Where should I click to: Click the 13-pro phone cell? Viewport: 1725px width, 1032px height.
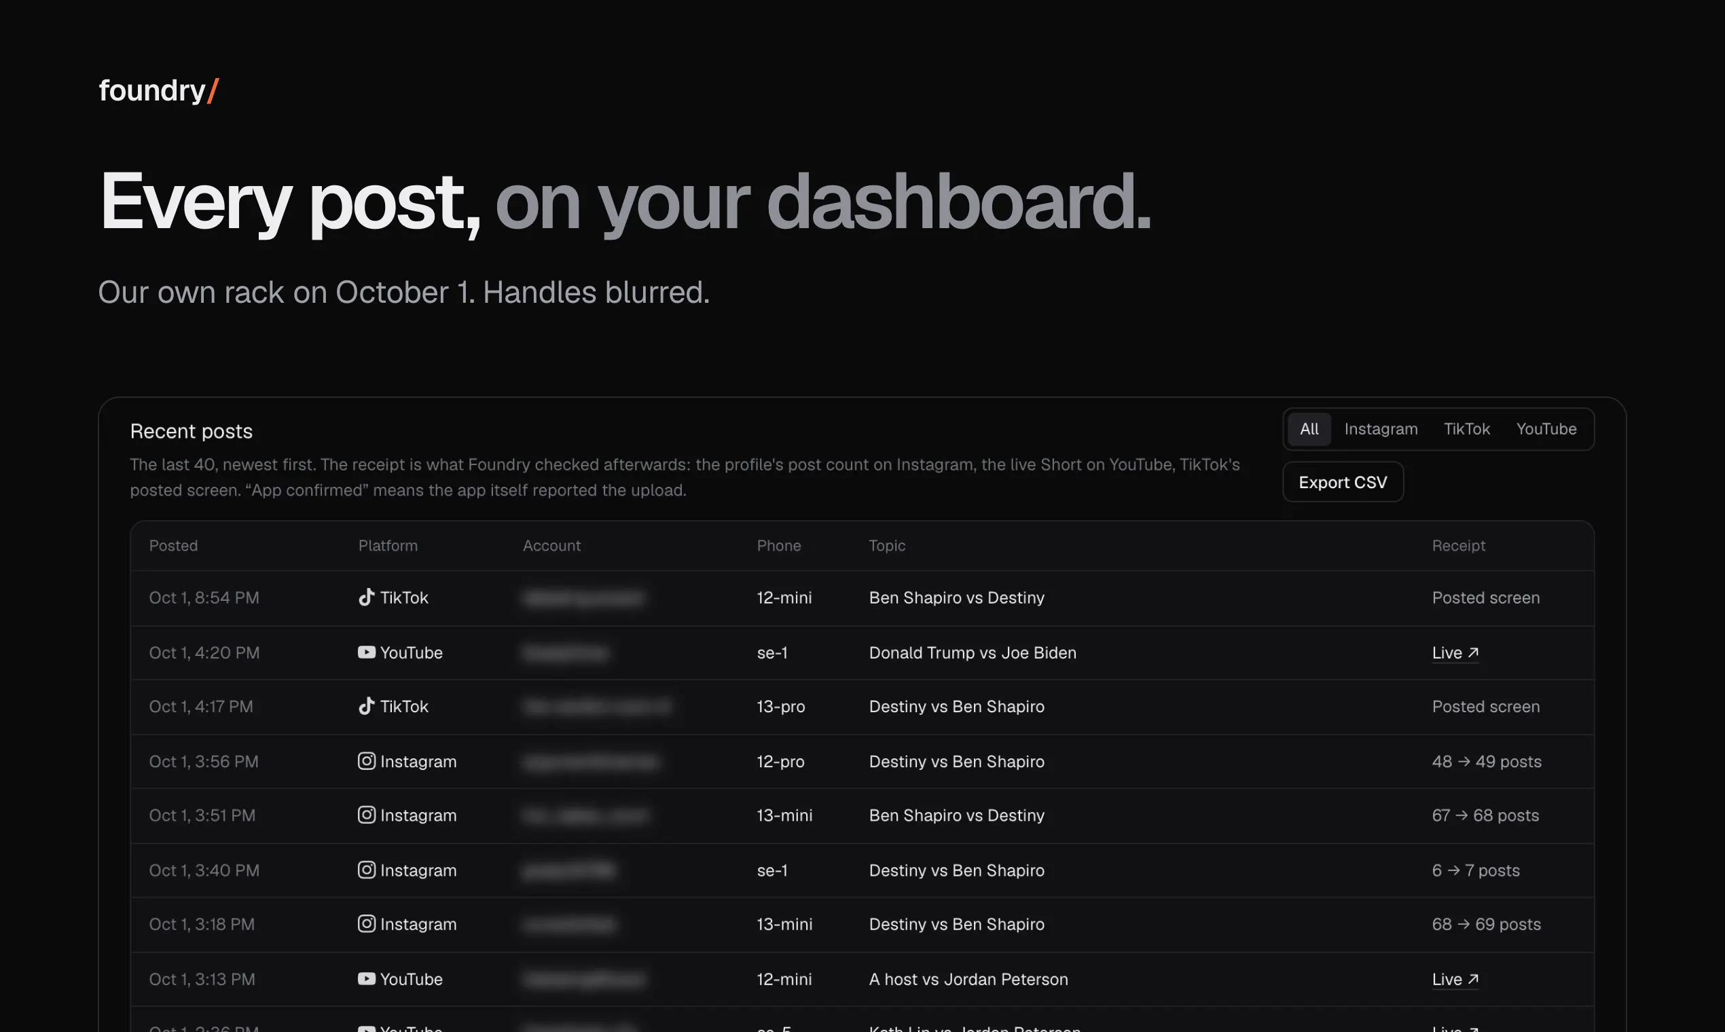780,707
